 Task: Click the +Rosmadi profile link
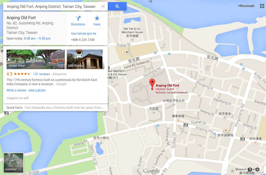[246, 6]
